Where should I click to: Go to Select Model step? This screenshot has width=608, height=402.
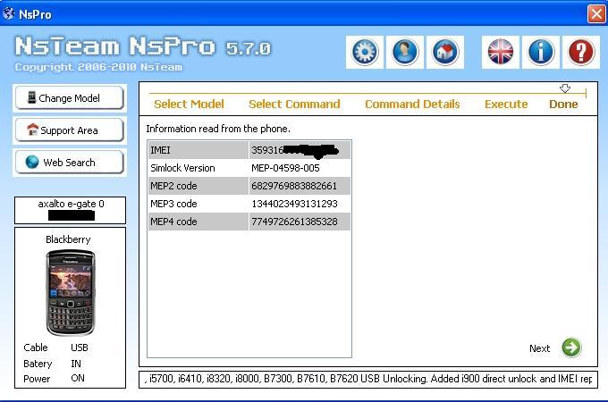coord(189,105)
